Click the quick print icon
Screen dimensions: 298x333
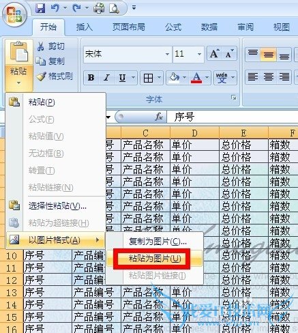99,8
